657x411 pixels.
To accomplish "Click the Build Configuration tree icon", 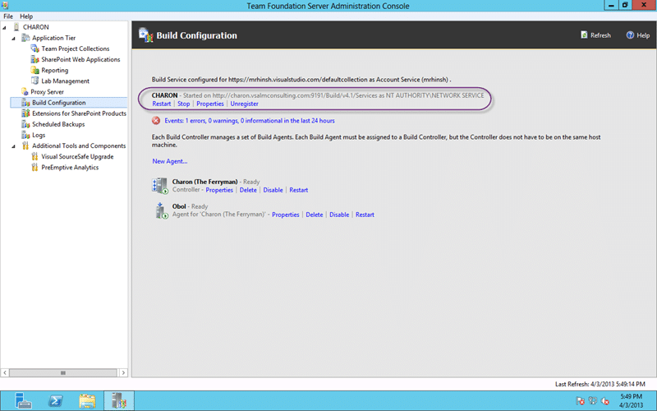I will pyautogui.click(x=25, y=103).
